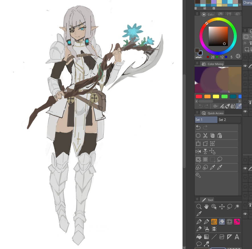Select the Liquify grid warp tool
The width and height of the screenshot is (252, 249).
[229, 222]
